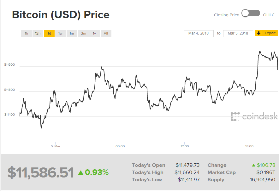Viewport: 279px width, 191px height.
Task: Click the green arrow next to $106.78
Action: 253,165
